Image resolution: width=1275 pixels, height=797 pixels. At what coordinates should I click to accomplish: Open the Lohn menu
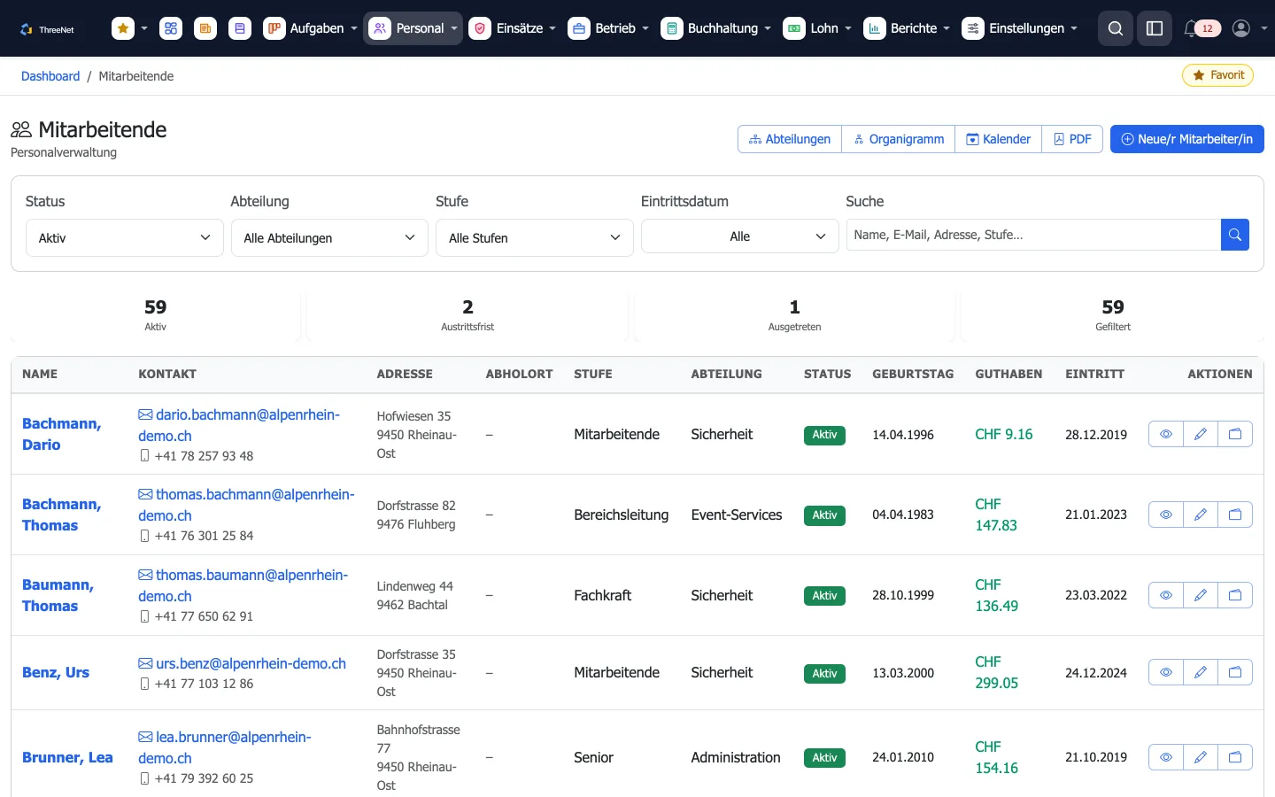(817, 28)
